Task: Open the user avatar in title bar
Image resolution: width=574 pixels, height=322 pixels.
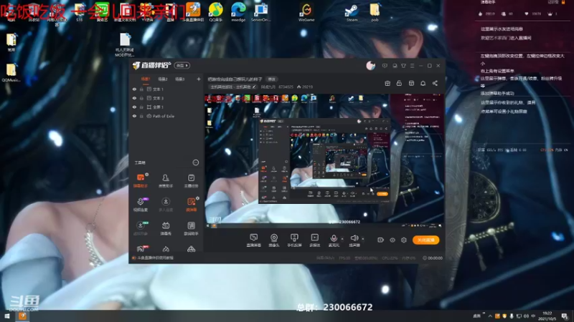Action: tap(370, 66)
